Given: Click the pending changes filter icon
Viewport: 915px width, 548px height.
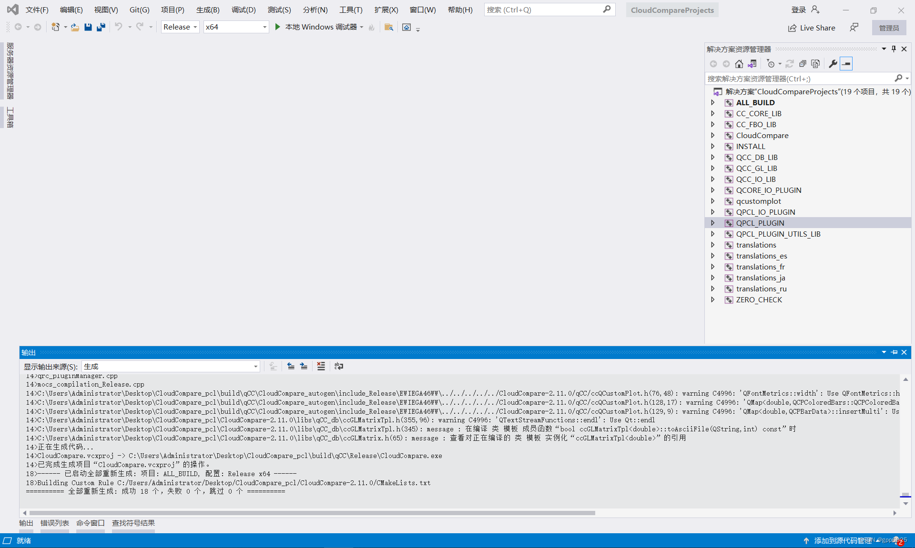Looking at the screenshot, I should (x=771, y=63).
